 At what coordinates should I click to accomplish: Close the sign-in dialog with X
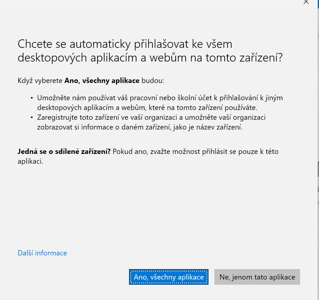tap(306, 2)
